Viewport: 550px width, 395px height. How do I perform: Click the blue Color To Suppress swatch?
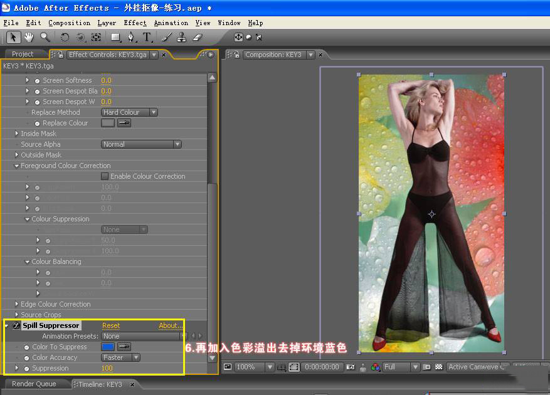pos(108,347)
